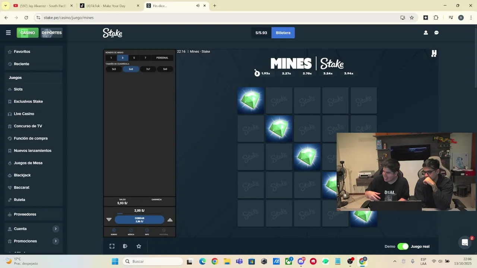The height and width of the screenshot is (268, 477).
Task: Reveal bottom-left grid tile
Action: click(250, 214)
